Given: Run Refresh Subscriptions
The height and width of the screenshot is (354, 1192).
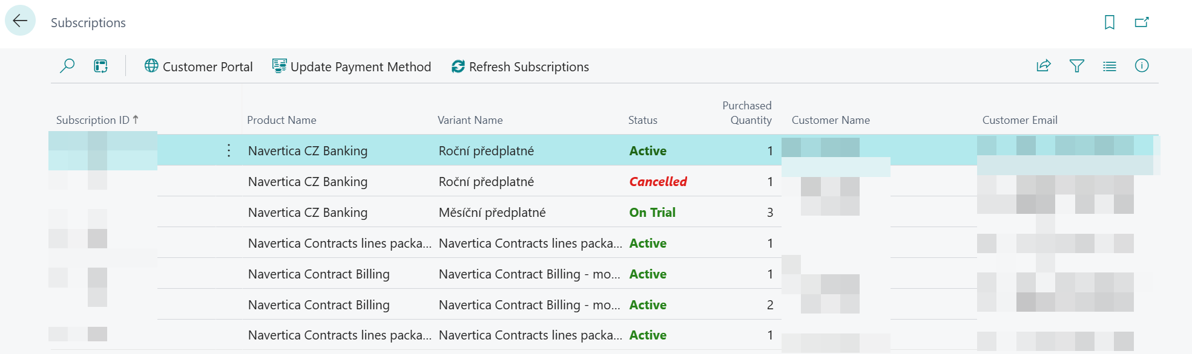Looking at the screenshot, I should coord(528,66).
